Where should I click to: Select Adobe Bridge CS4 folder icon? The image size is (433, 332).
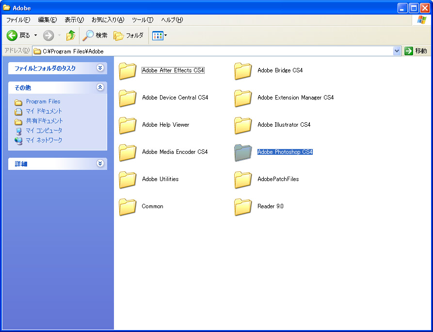243,71
